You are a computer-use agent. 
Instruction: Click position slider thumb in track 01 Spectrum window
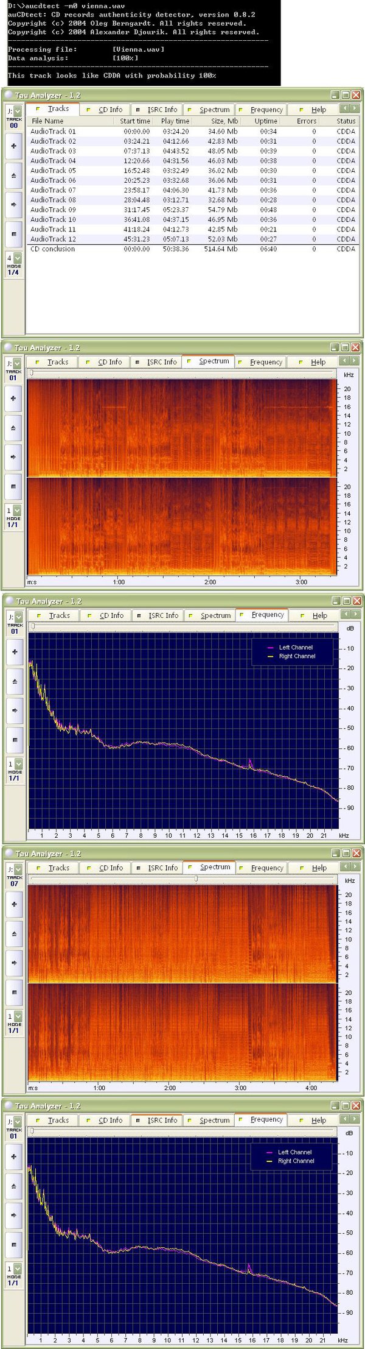[31, 373]
